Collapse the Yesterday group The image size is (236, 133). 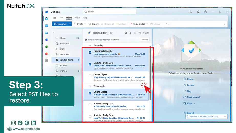pos(90,46)
